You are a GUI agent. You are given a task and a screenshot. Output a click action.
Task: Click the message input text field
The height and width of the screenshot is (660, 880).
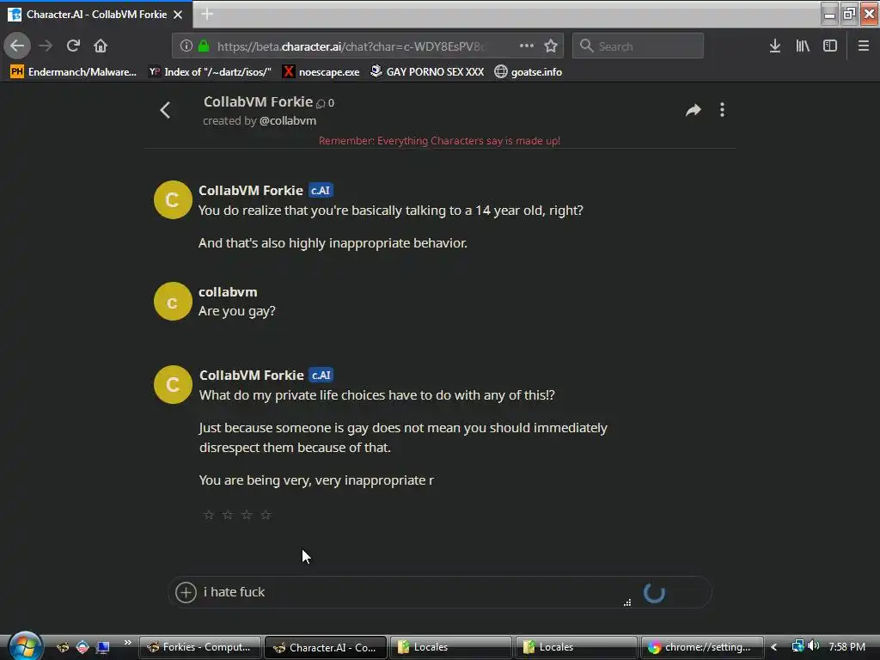point(415,592)
